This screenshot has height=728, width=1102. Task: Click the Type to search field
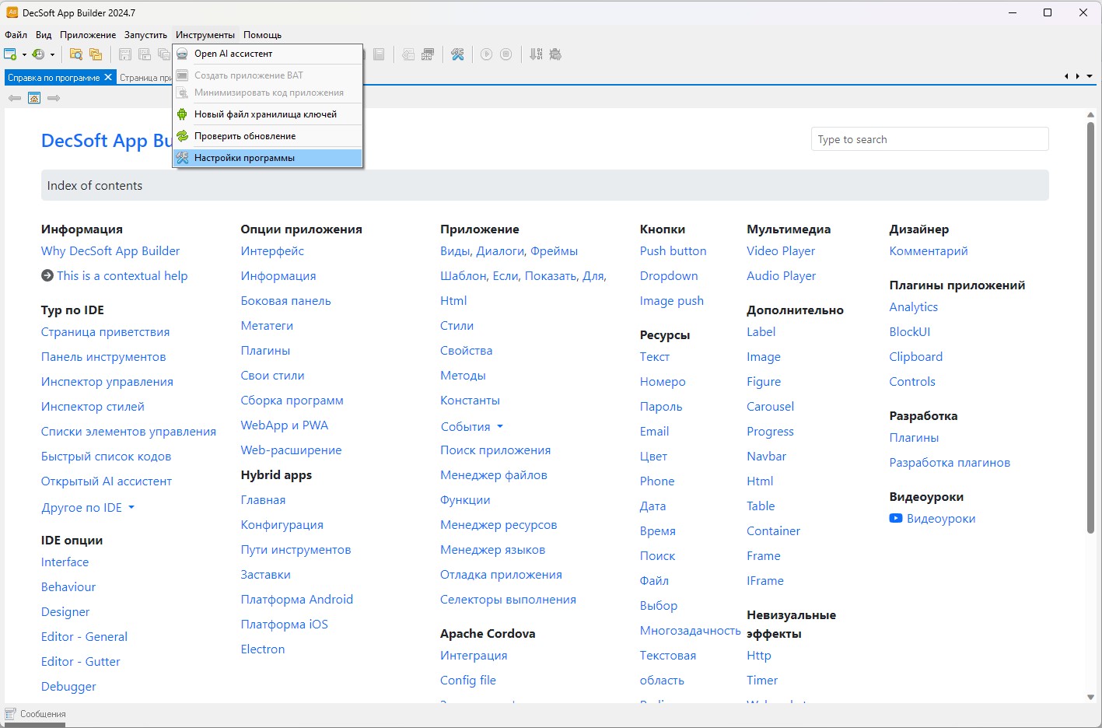pos(929,139)
